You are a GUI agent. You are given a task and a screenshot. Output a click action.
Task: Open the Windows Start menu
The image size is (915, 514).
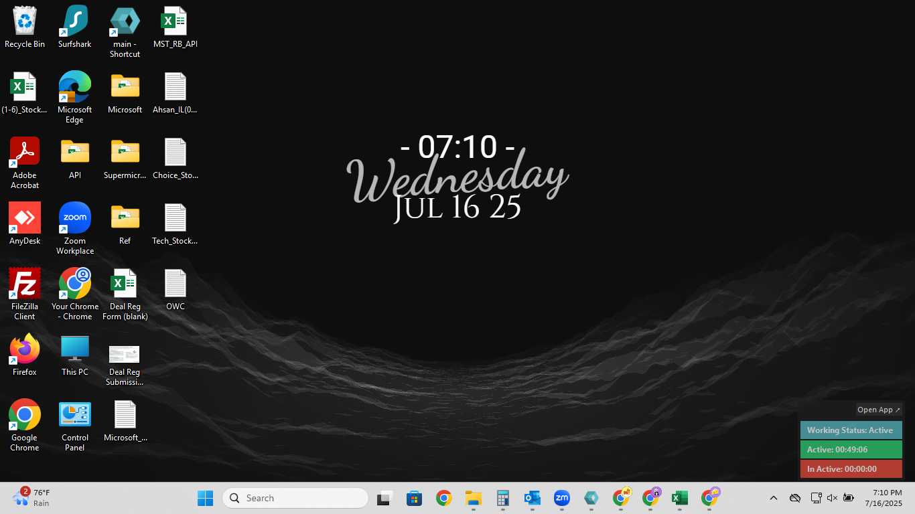(205, 498)
